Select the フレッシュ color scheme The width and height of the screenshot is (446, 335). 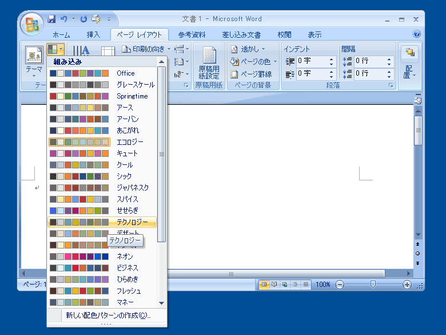point(102,291)
